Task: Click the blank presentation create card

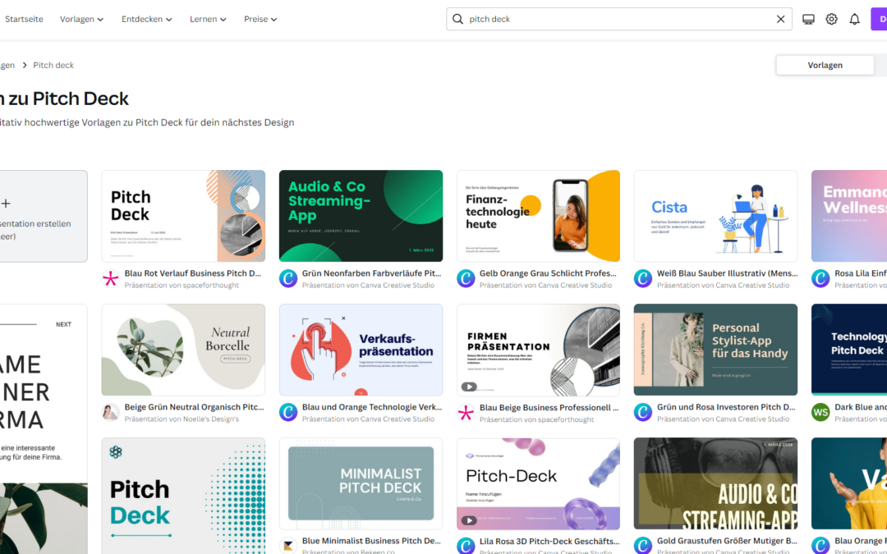Action: coord(44,216)
